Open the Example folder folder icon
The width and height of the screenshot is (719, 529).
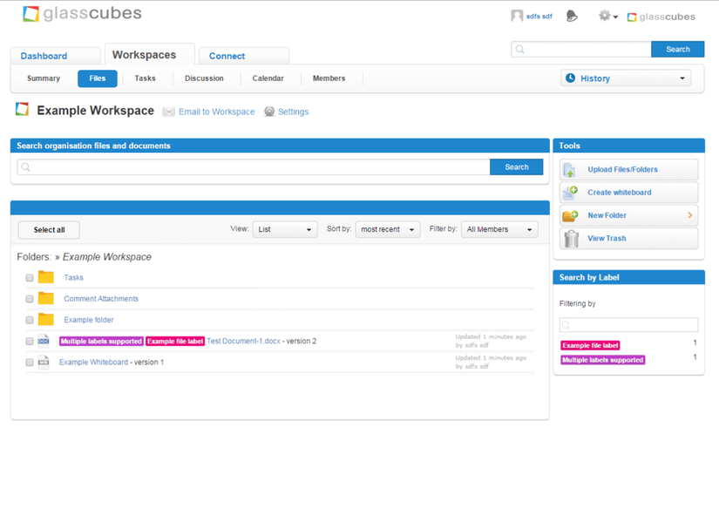tap(46, 320)
